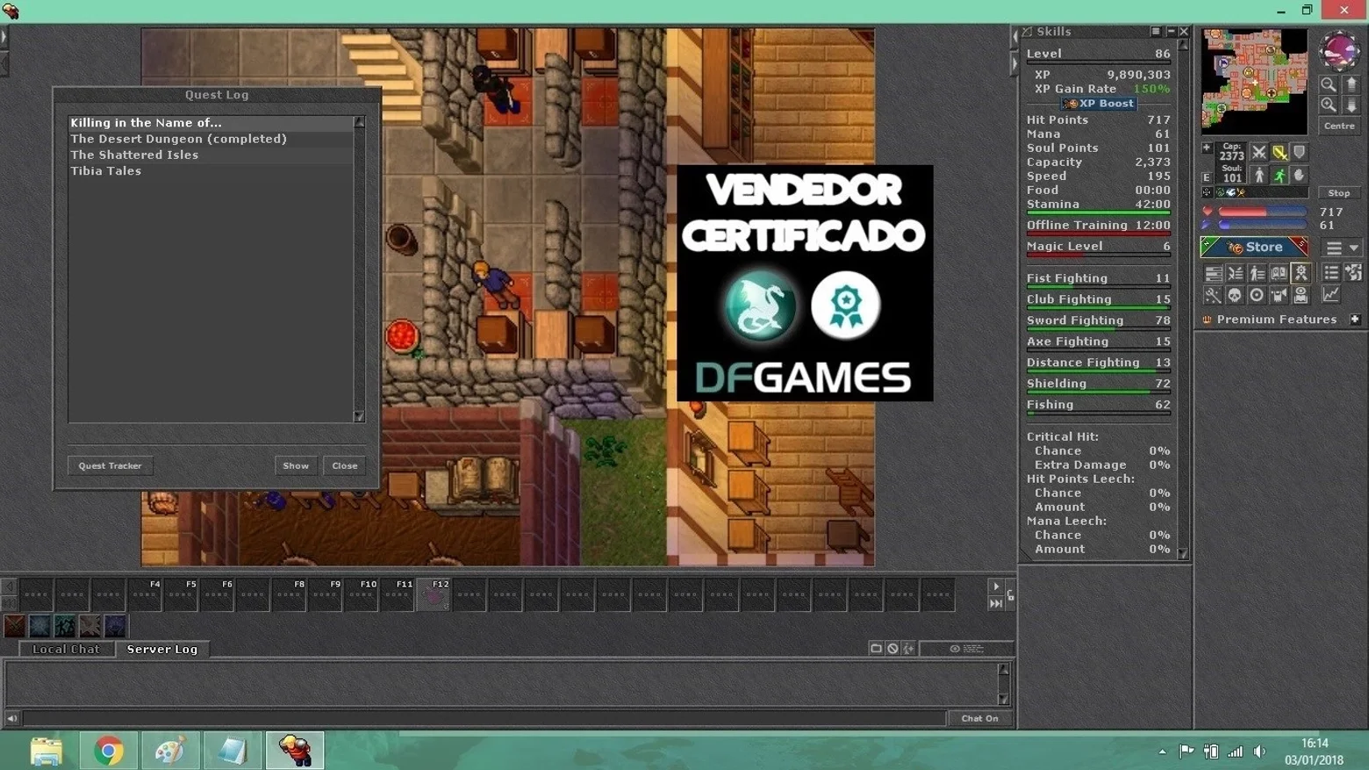Open the small conditions icon beside status bar
This screenshot has width=1369, height=770.
pos(1208,192)
